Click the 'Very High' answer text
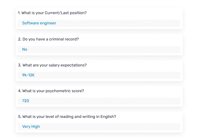This screenshot has width=198, height=140. click(x=31, y=127)
